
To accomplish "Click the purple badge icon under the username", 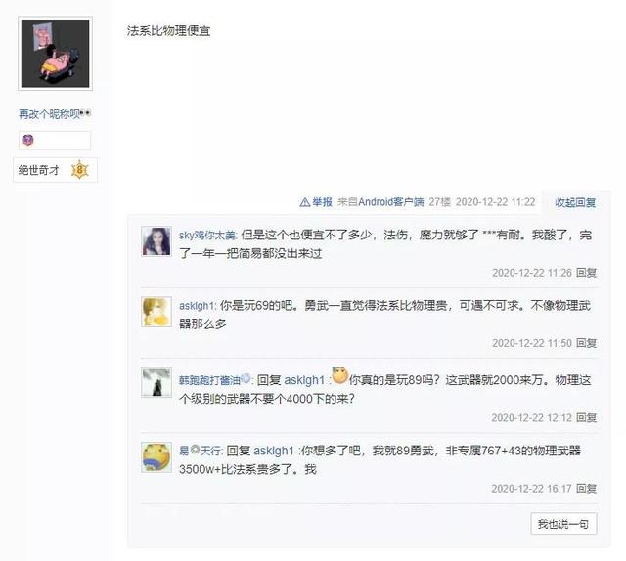I will [28, 140].
